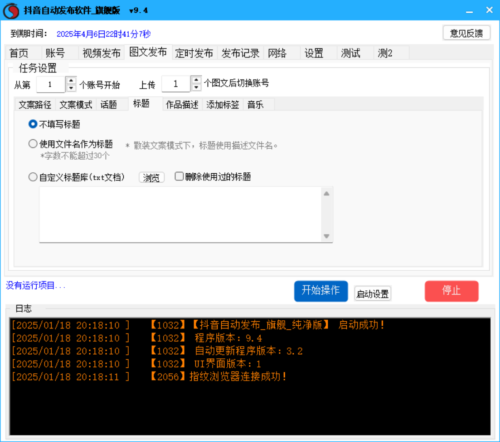Viewport: 500px width, 442px height.
Task: Click the 没有运行项目 status text
Action: pyautogui.click(x=36, y=285)
